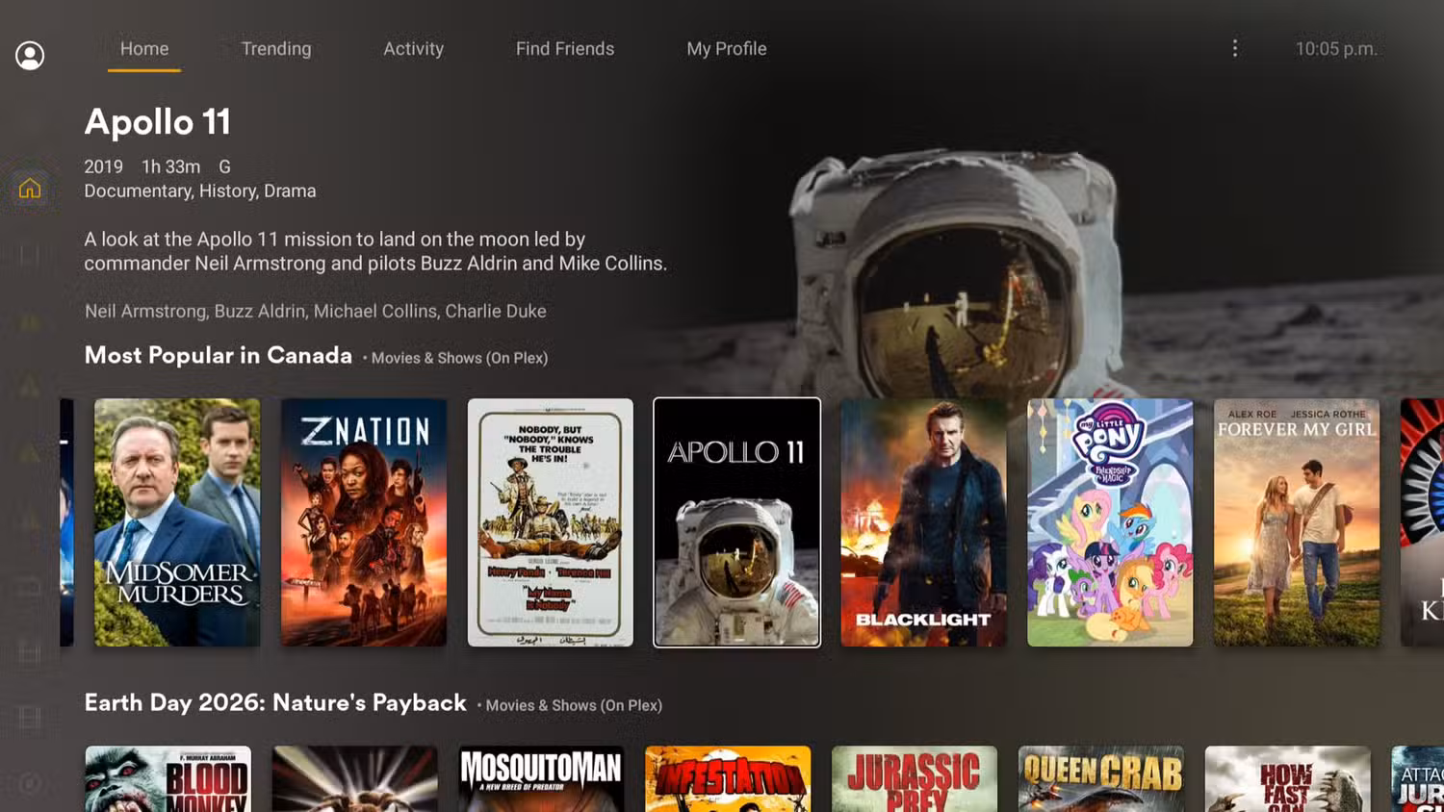Click the Earth Day 2026: Nature's Payback heading
This screenshot has height=812, width=1444.
coord(275,703)
